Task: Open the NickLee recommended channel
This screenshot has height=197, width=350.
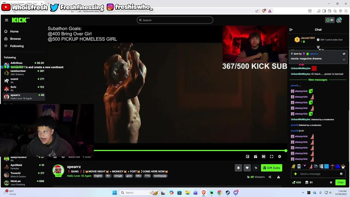Action: point(24,182)
